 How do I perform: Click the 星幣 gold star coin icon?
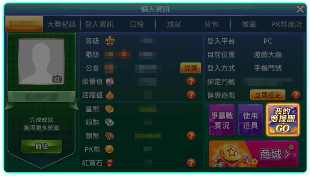(x=110, y=109)
